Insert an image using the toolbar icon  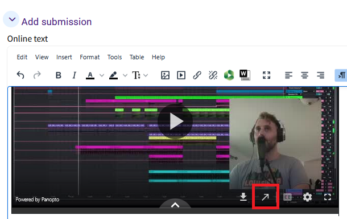[x=165, y=75]
